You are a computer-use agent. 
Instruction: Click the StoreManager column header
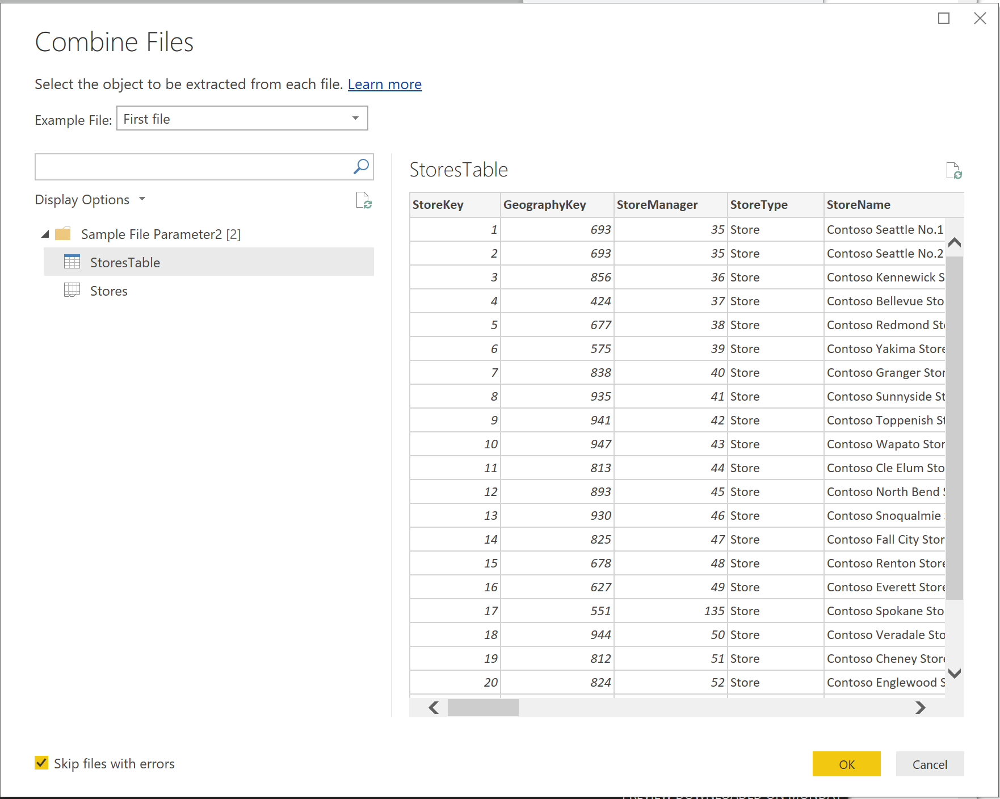[671, 205]
